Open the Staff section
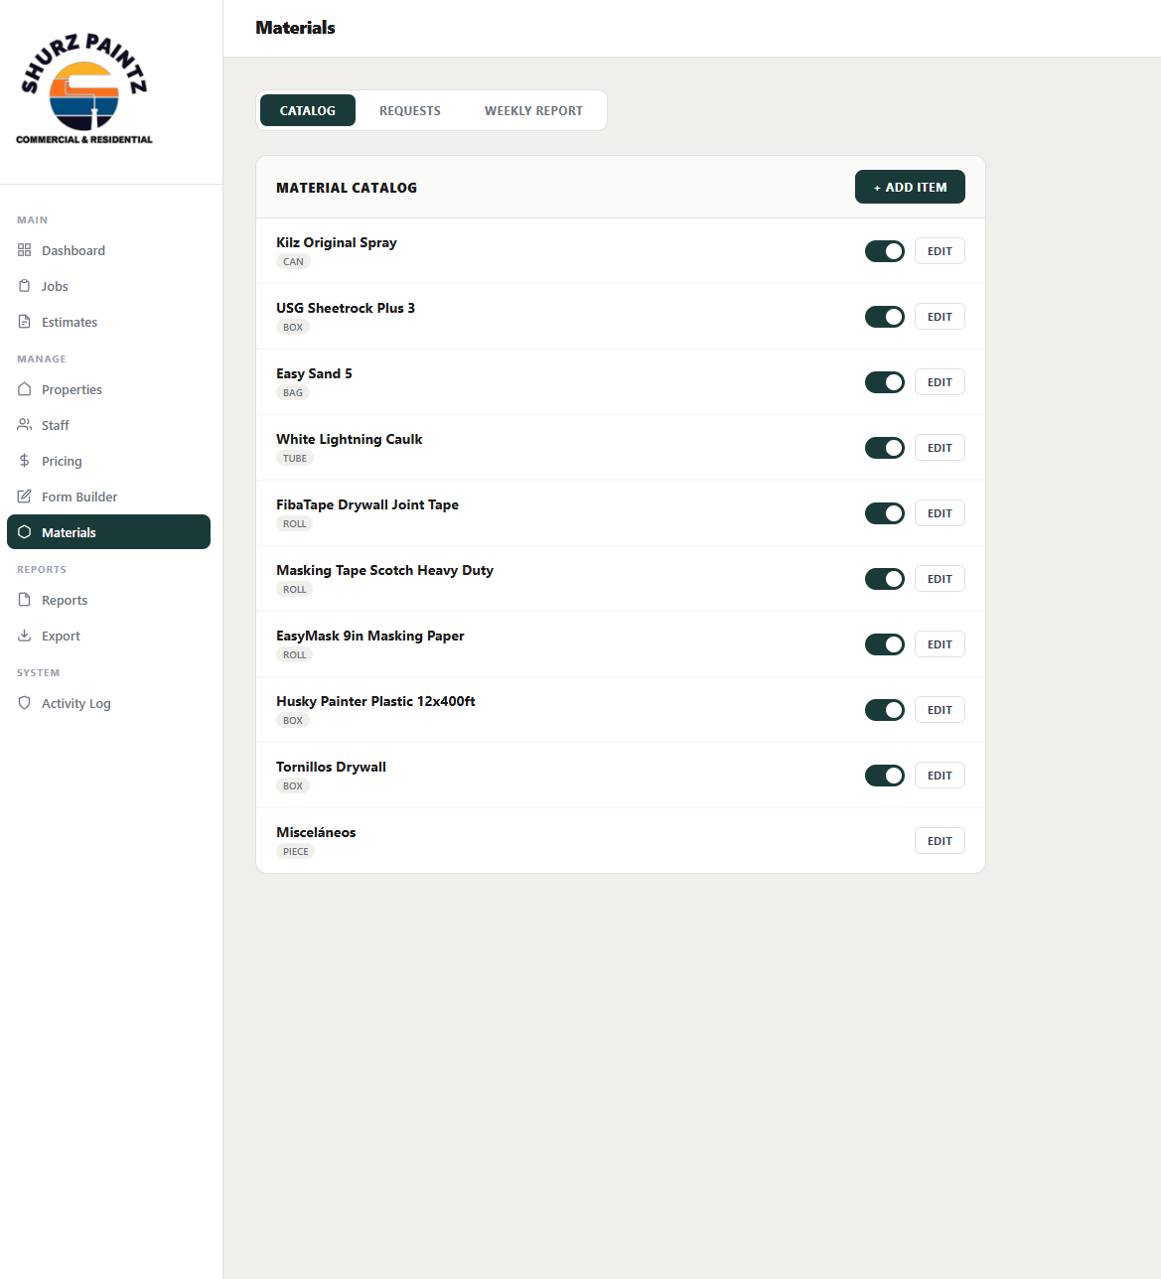 [108, 425]
